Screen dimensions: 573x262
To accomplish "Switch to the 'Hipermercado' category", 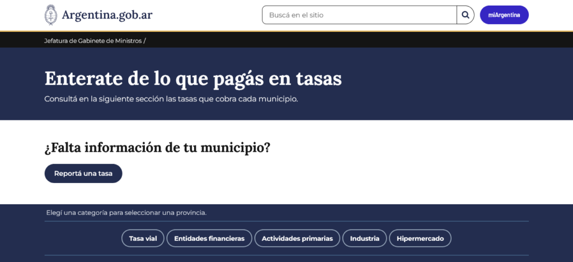I will click(420, 238).
